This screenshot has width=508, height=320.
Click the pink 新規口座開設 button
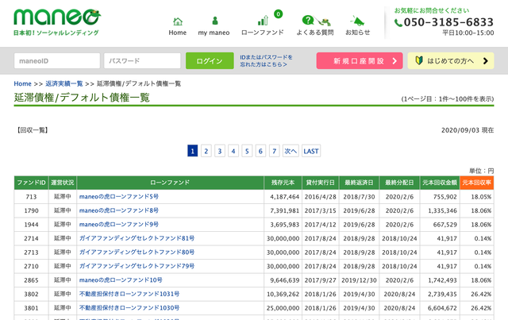360,60
